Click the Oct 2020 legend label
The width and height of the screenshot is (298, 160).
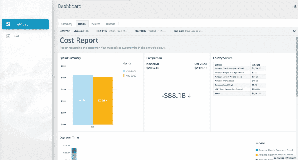tap(131, 71)
